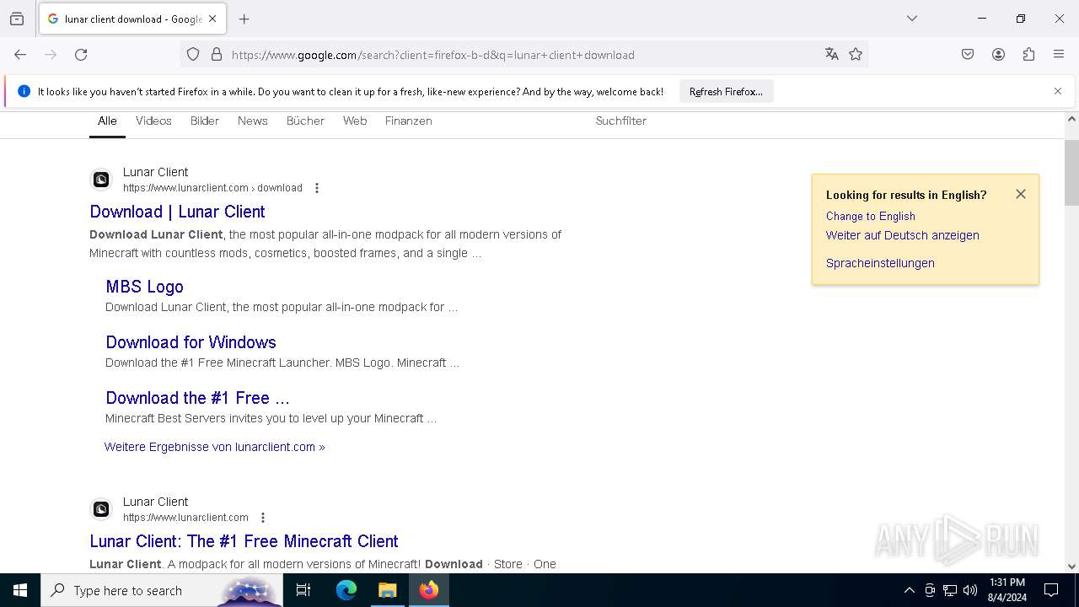Click the favicon of the second Lunar Client result
This screenshot has height=607, width=1079.
coord(101,509)
